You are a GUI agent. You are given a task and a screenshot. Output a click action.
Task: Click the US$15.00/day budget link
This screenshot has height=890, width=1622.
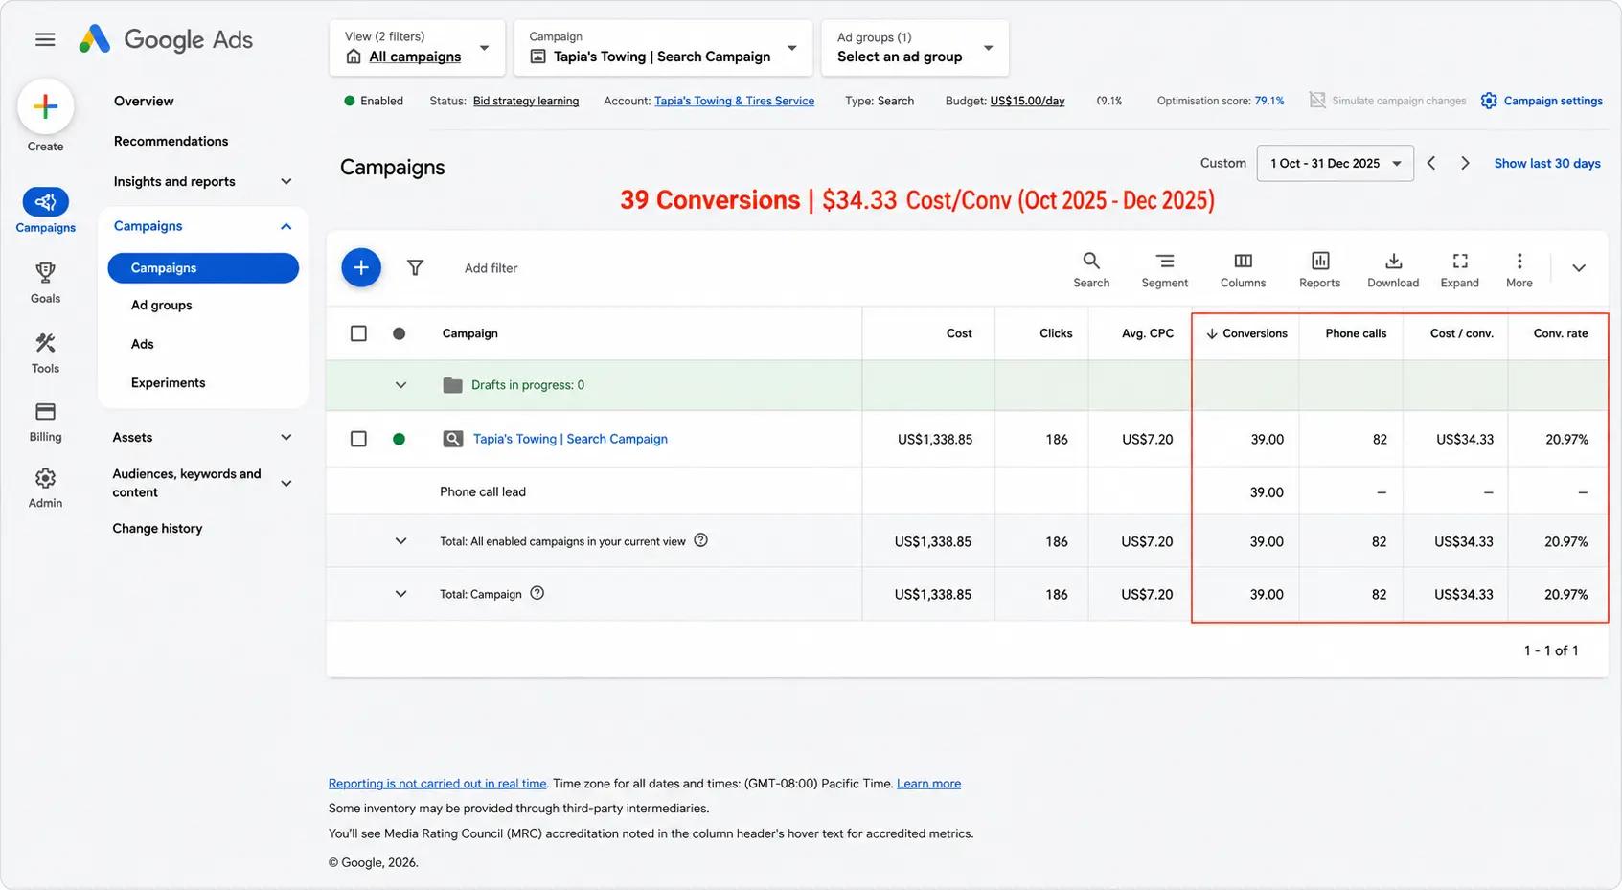coord(1027,101)
